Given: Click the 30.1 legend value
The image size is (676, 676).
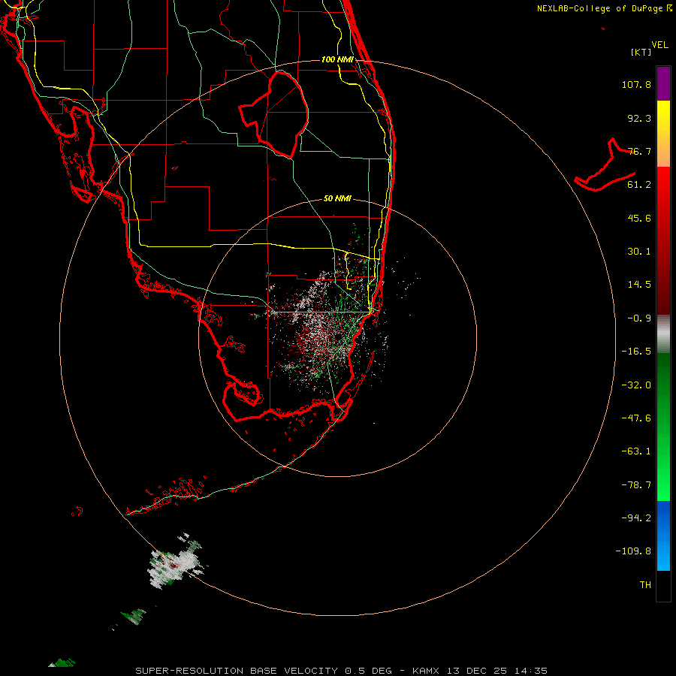Looking at the screenshot, I should pyautogui.click(x=639, y=252).
